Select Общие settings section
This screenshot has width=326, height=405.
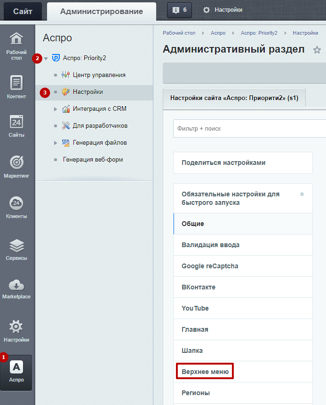(243, 224)
